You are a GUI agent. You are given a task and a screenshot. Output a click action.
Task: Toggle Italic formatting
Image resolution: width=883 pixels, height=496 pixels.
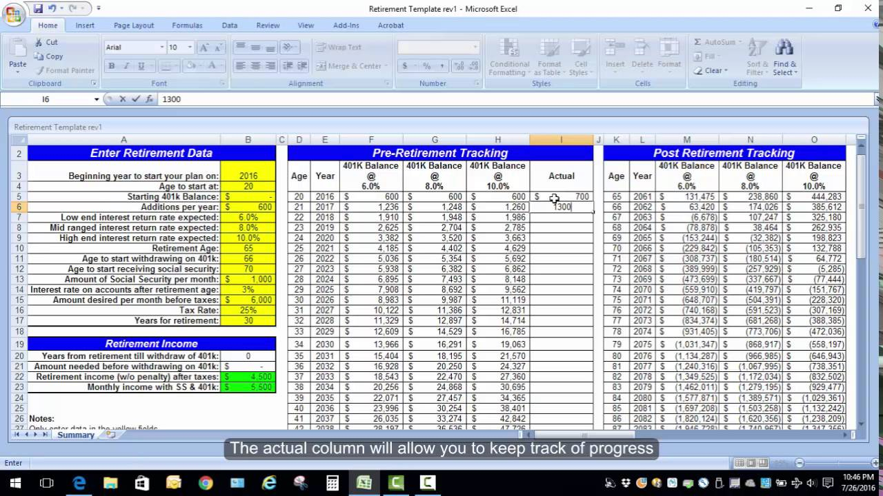pos(126,66)
